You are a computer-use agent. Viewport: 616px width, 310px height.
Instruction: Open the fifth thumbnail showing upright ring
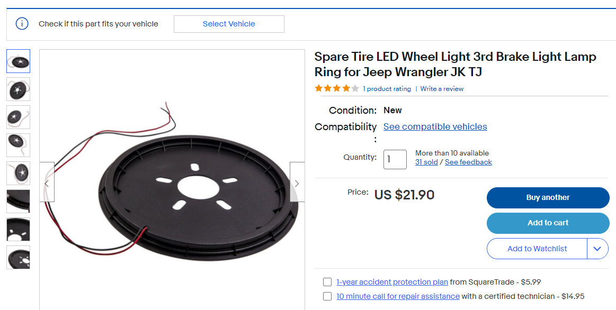point(19,173)
